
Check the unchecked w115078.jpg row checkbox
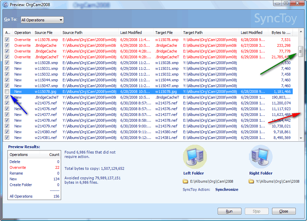7,92
